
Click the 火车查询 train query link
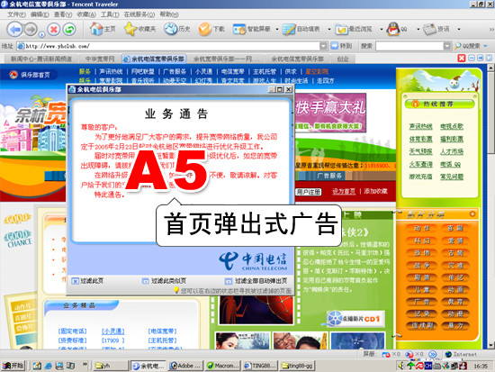pyautogui.click(x=420, y=164)
